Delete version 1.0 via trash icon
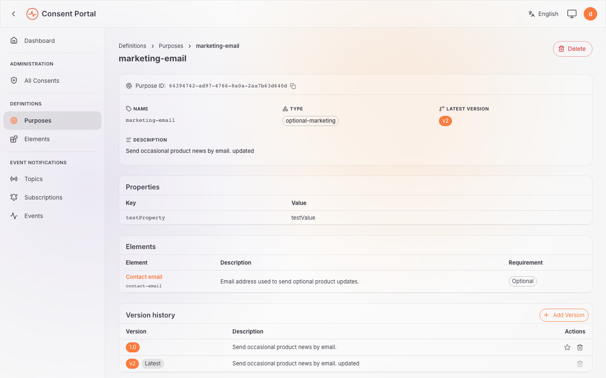Image resolution: width=606 pixels, height=378 pixels. [580, 347]
